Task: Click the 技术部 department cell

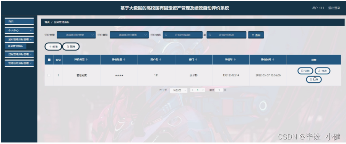Action: coord(193,75)
